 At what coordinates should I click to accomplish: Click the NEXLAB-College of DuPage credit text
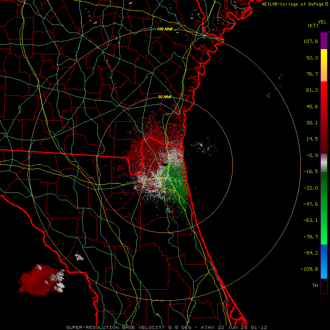pos(295,4)
